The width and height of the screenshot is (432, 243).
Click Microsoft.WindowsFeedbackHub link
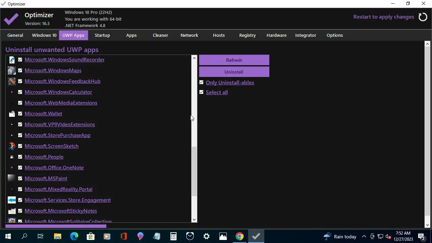click(62, 81)
